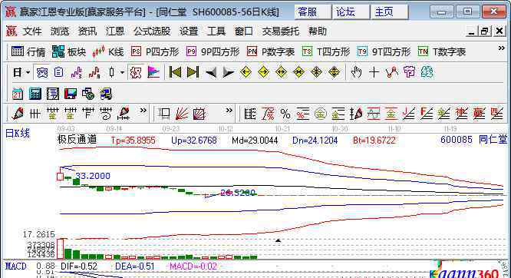
Task: Jump to first bar arrow icon
Action: [175, 72]
